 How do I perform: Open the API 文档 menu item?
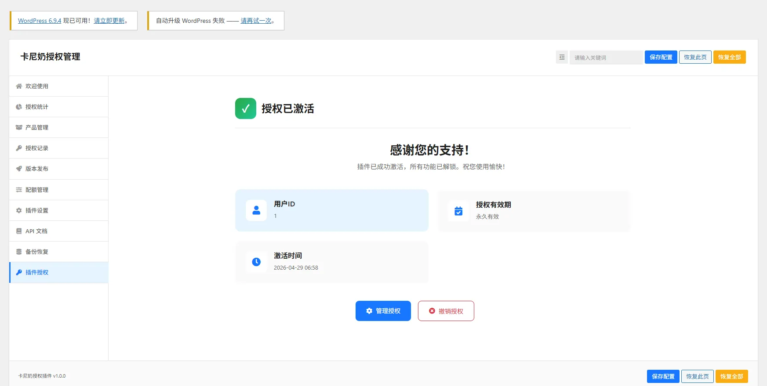[36, 231]
